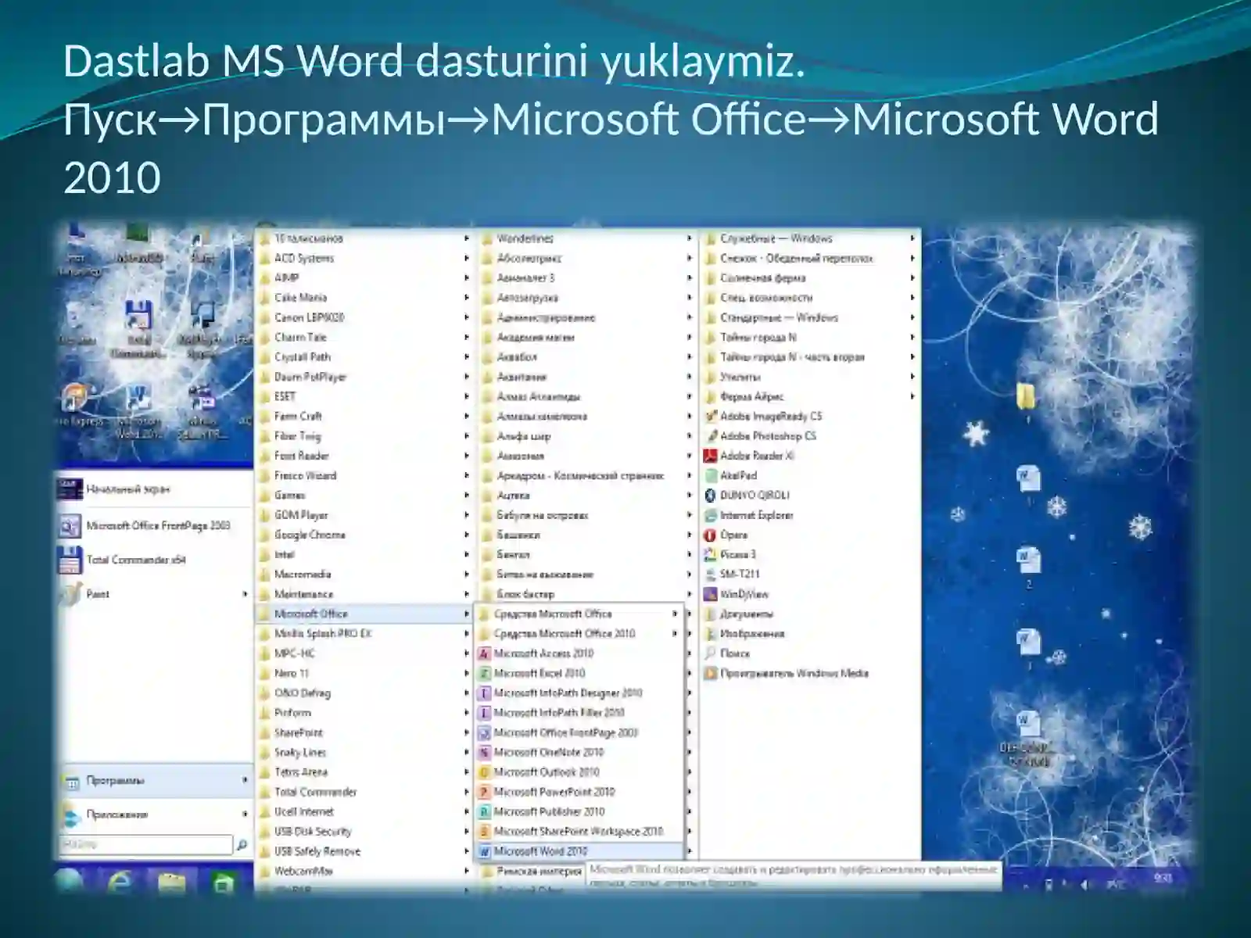Open the ESET folder

tap(364, 396)
